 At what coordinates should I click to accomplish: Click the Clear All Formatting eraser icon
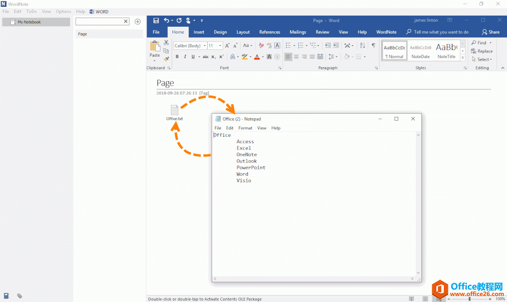[261, 46]
